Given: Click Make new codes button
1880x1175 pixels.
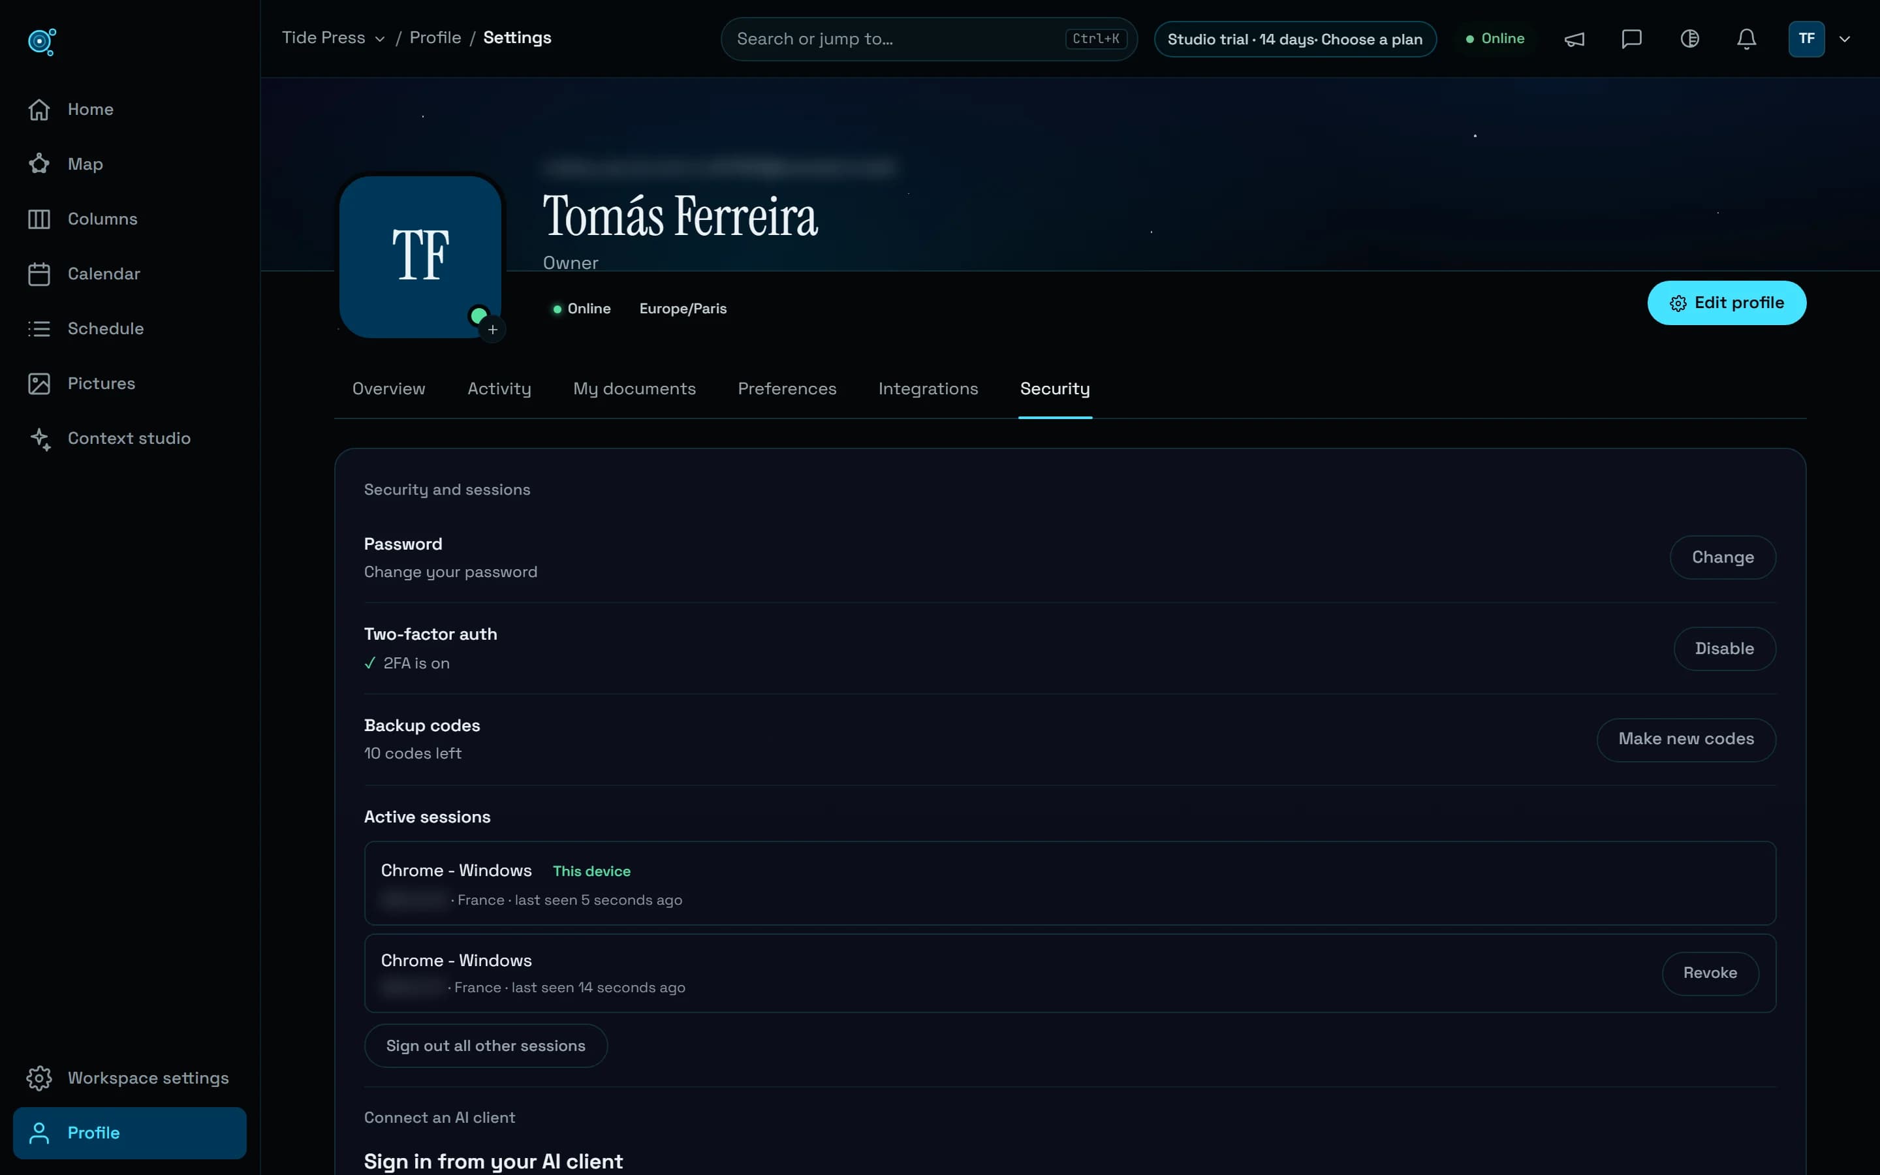Looking at the screenshot, I should point(1685,739).
